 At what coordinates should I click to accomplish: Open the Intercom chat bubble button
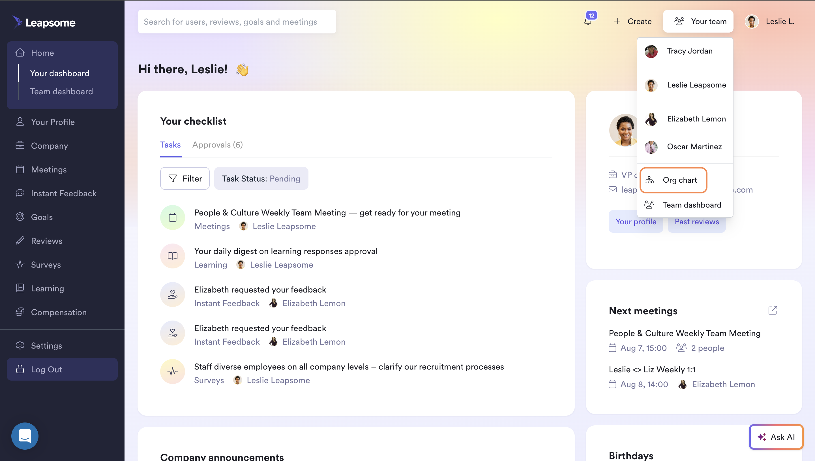coord(25,436)
